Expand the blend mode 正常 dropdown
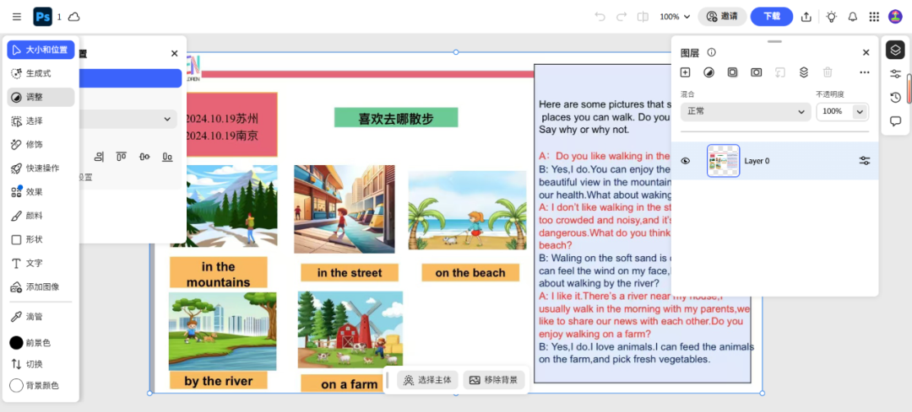The width and height of the screenshot is (912, 412). pos(745,111)
